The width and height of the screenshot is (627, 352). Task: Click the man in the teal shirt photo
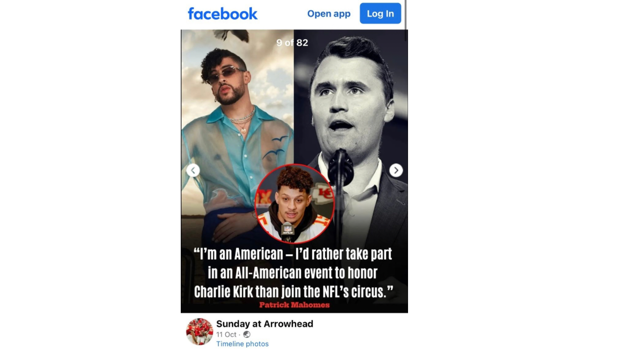click(x=238, y=137)
